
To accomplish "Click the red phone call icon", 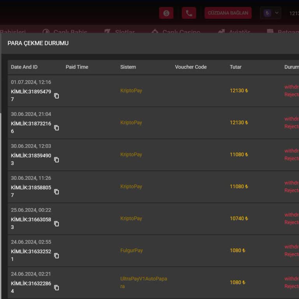I will (x=189, y=13).
